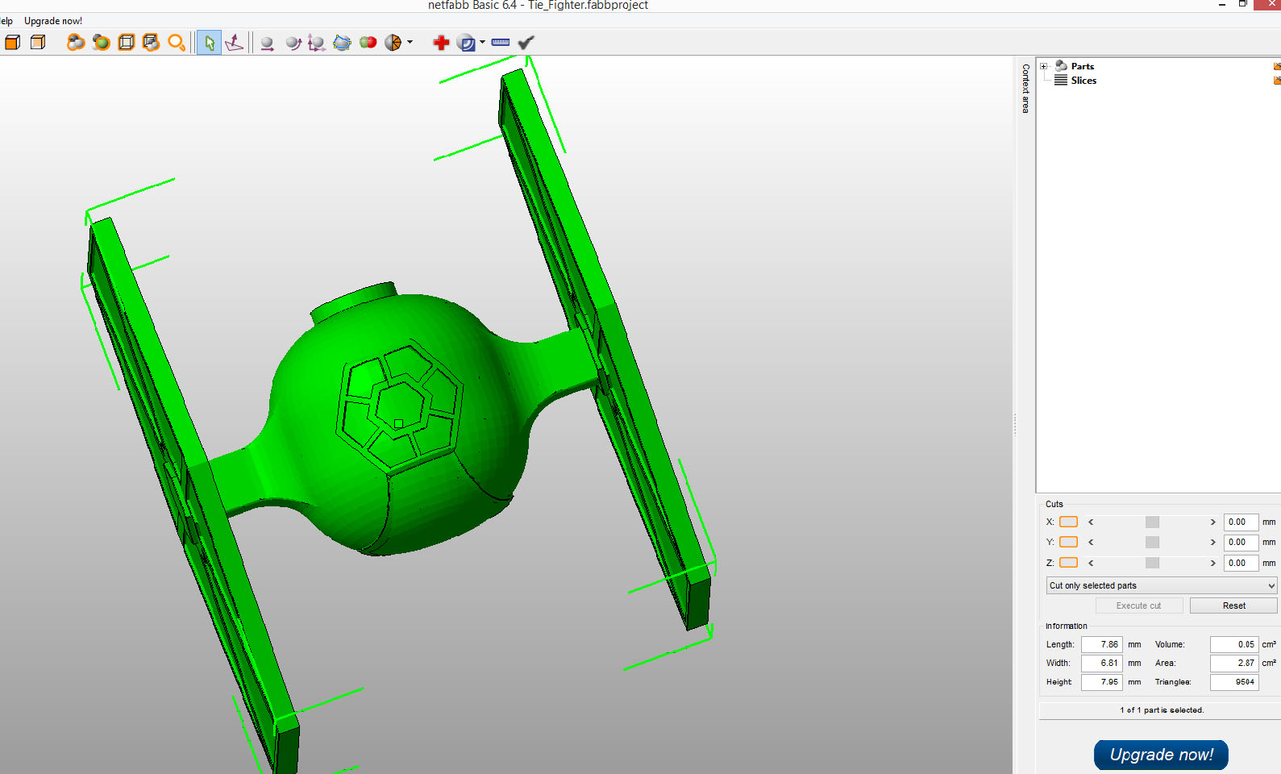Image resolution: width=1281 pixels, height=774 pixels.
Task: Select Parts in the project tree
Action: 1082,66
